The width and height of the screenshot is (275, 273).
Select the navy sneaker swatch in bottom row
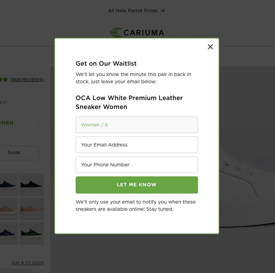pyautogui.click(x=9, y=233)
